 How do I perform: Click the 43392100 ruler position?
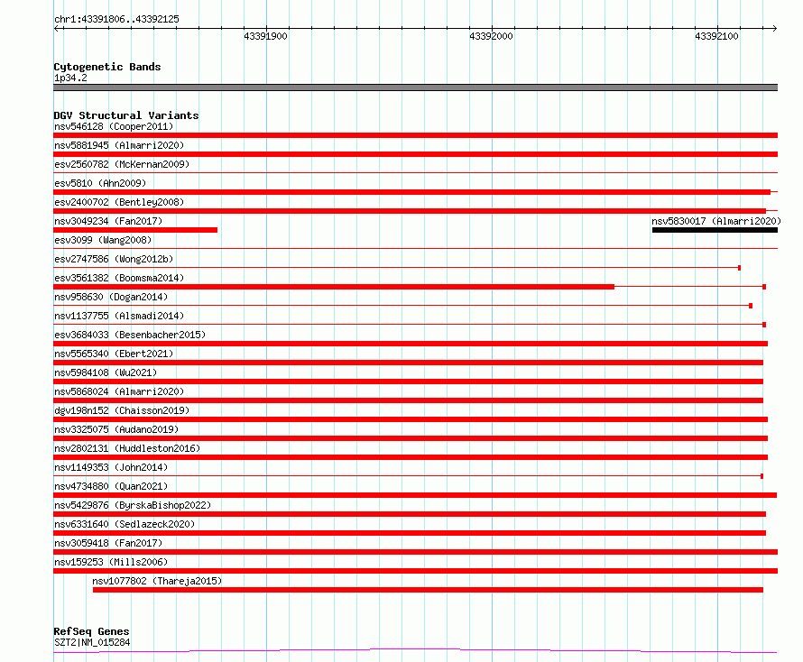[x=717, y=36]
